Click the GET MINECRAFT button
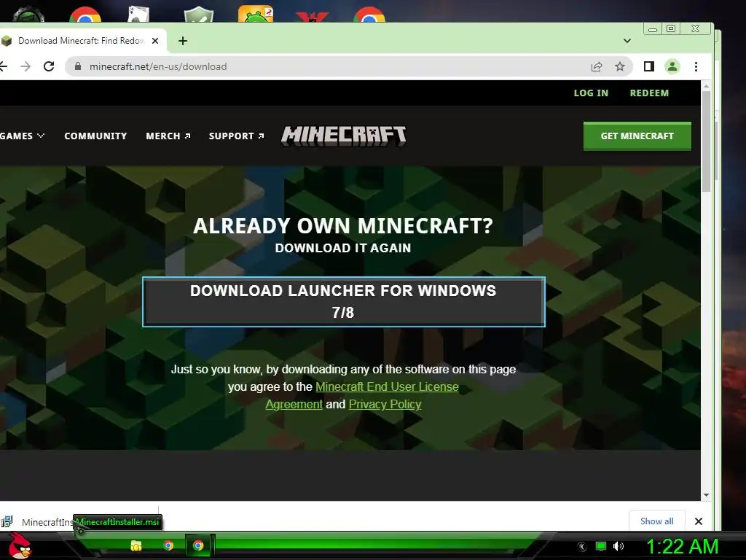Viewport: 746px width, 560px height. (x=637, y=136)
